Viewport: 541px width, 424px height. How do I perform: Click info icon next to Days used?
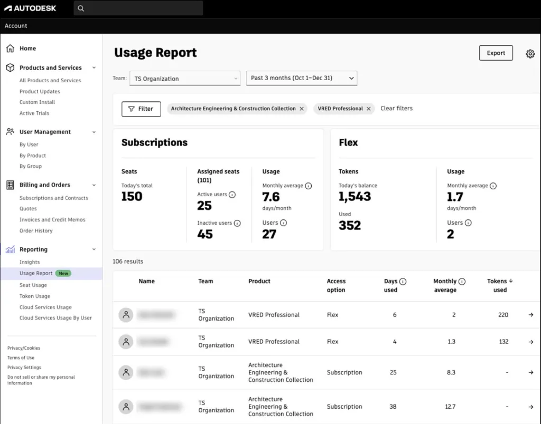403,282
